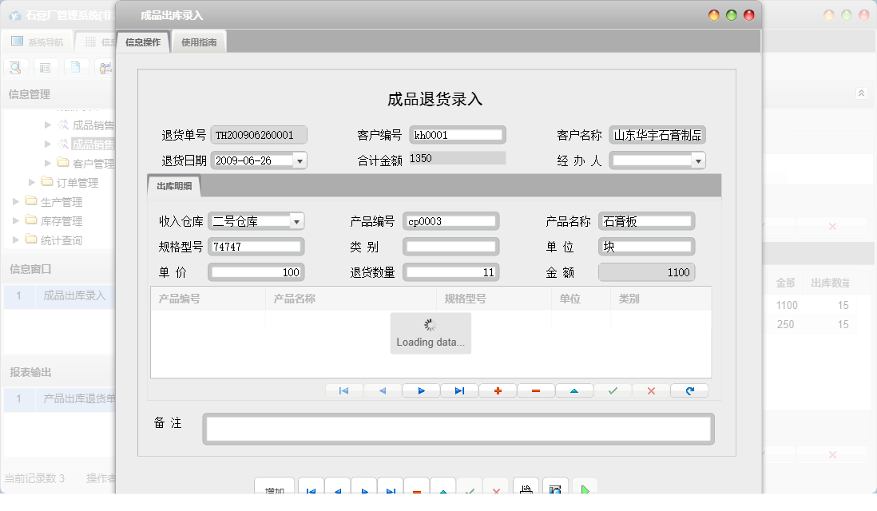Open the 退货日期 date picker dropdown

tap(300, 160)
